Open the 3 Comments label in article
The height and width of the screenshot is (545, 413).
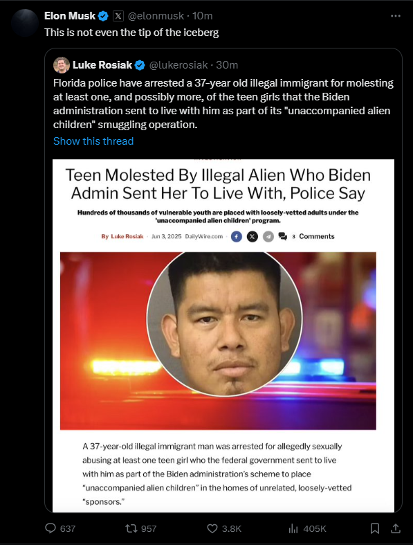[x=313, y=236]
